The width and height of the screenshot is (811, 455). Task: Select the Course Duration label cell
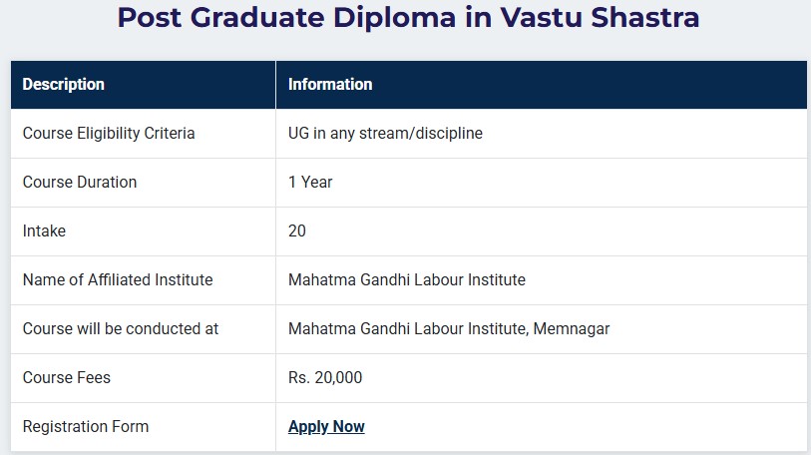point(80,183)
